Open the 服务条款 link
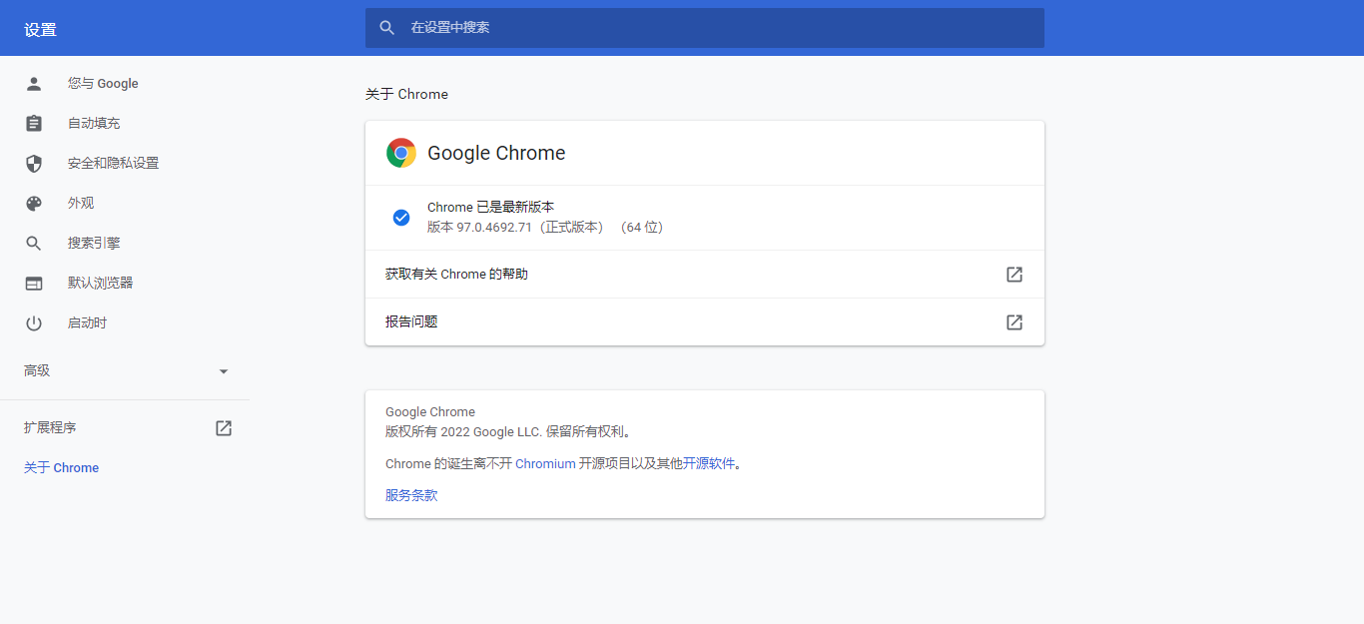Screen dimensions: 1364x624 [411, 495]
